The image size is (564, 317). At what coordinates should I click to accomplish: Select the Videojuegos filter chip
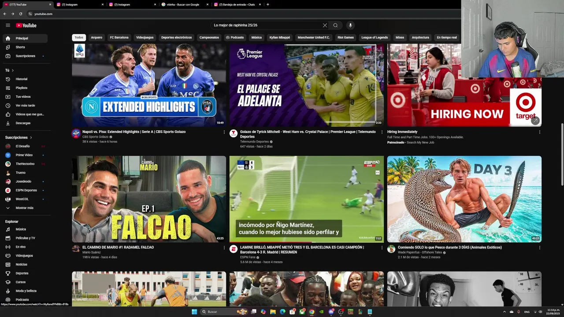point(145,37)
